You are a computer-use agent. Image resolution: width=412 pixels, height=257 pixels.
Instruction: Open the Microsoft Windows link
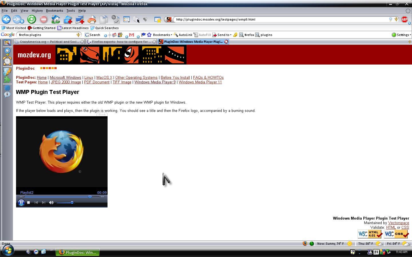point(65,77)
